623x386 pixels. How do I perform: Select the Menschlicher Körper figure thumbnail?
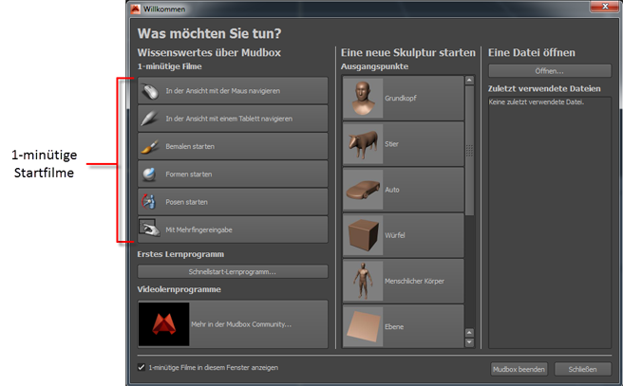pyautogui.click(x=363, y=281)
